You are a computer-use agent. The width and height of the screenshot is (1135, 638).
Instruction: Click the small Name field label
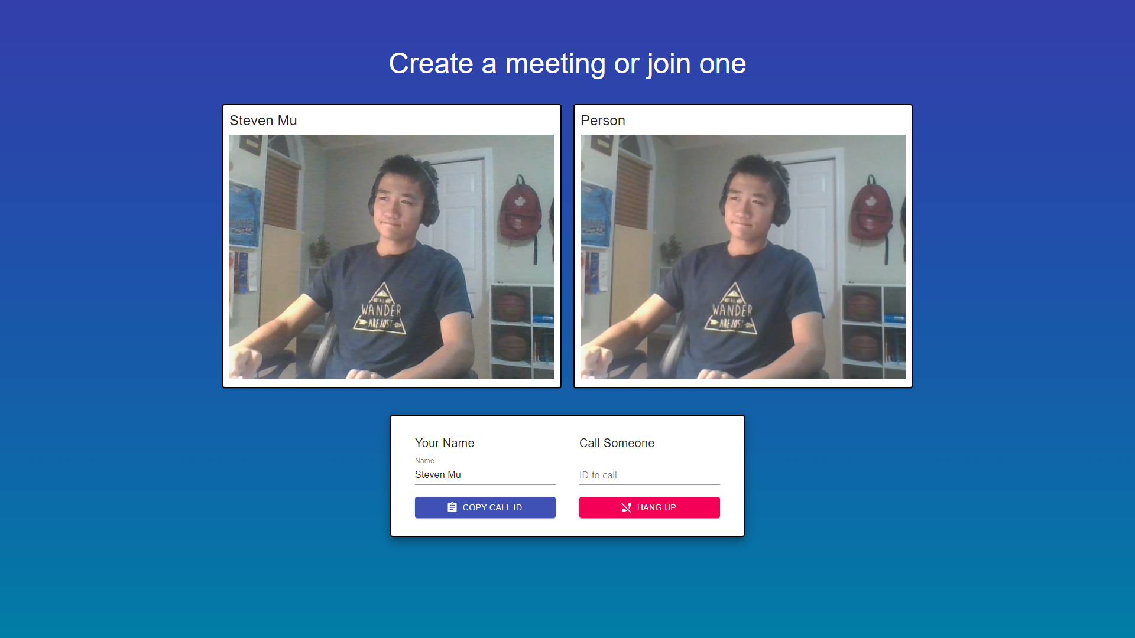(x=424, y=461)
